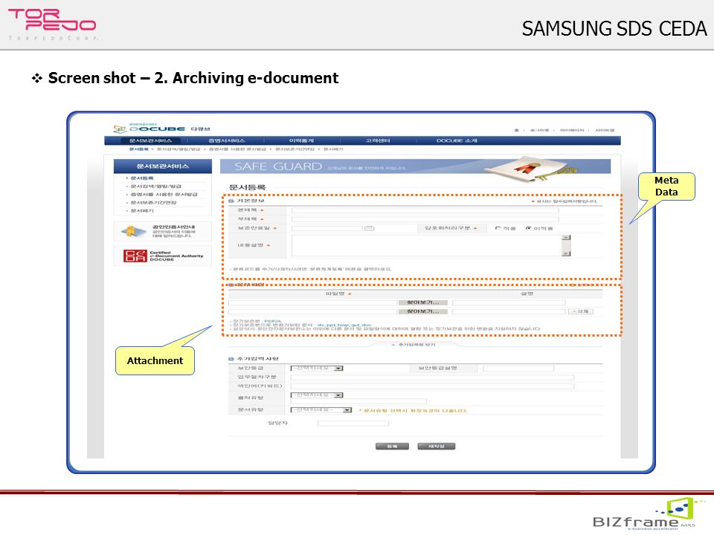Viewport: 714px width, 535px height.
Task: Click the 삭제 button beside the attachment row
Action: 581,311
